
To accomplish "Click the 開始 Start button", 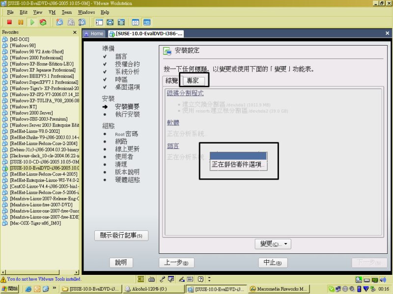I will tap(9, 289).
